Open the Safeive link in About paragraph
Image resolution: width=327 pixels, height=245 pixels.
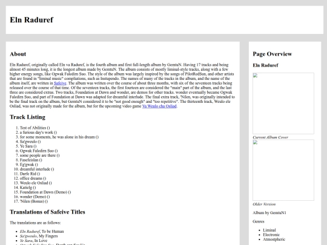(60, 83)
